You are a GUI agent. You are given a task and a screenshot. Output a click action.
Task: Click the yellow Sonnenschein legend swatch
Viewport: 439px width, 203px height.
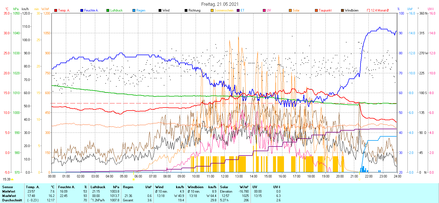coord(212,10)
